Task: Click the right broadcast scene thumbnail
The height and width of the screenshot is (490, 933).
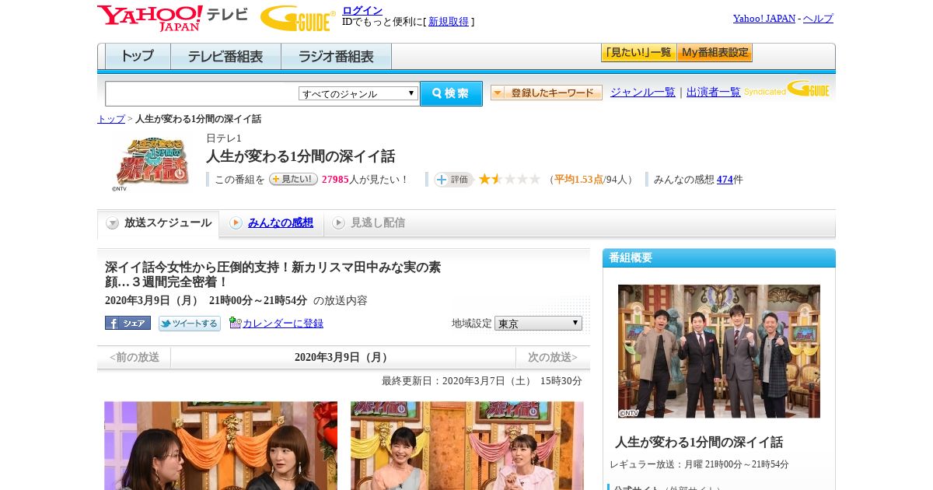Action: pyautogui.click(x=467, y=446)
